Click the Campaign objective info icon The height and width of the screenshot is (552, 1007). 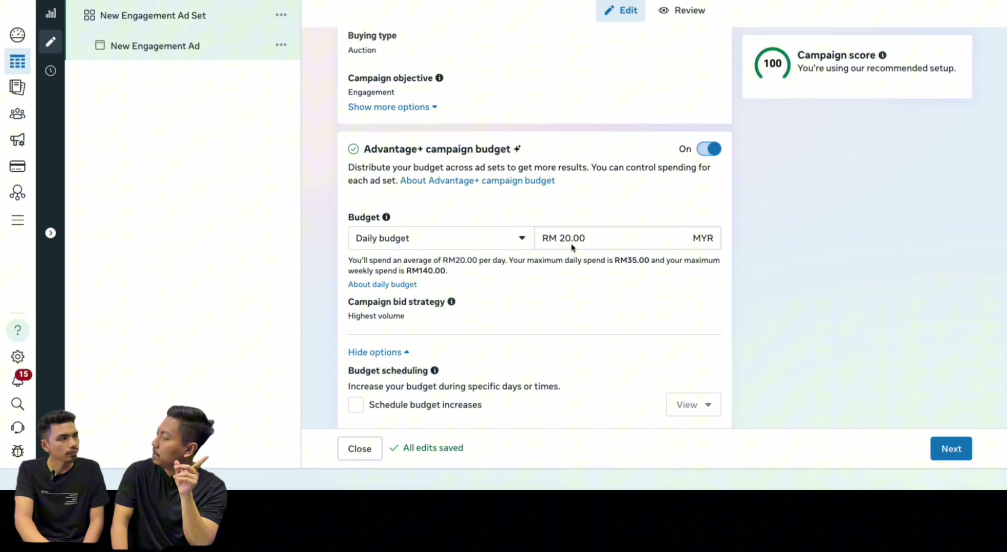pyautogui.click(x=439, y=78)
